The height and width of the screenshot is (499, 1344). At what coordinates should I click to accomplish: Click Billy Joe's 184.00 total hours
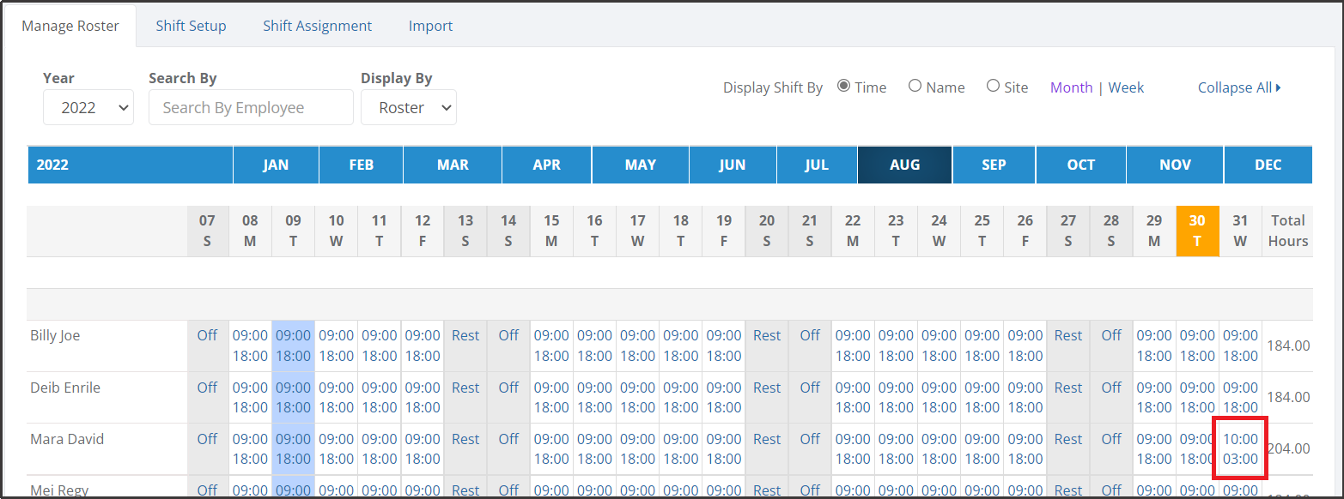1289,346
